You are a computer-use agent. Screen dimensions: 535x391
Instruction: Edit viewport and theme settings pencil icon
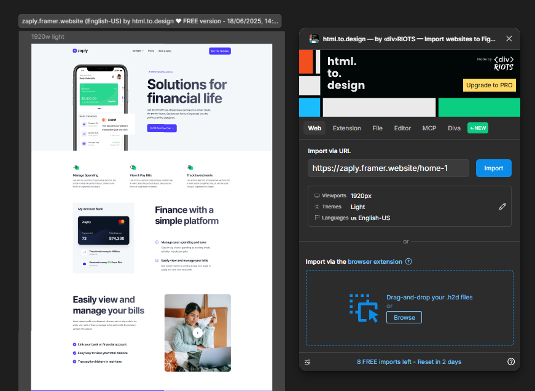(502, 207)
